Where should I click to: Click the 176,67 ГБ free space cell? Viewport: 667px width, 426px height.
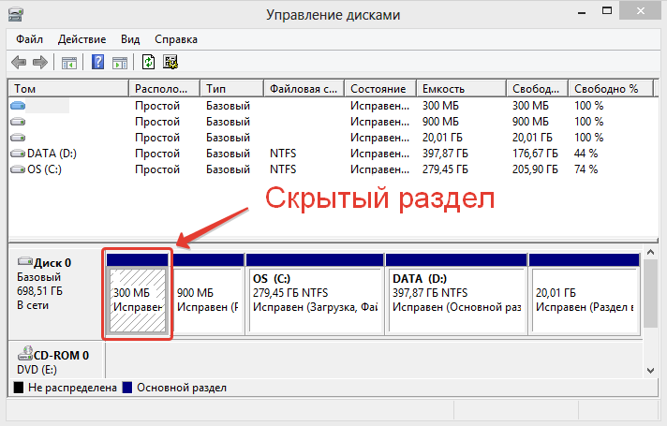(x=535, y=154)
